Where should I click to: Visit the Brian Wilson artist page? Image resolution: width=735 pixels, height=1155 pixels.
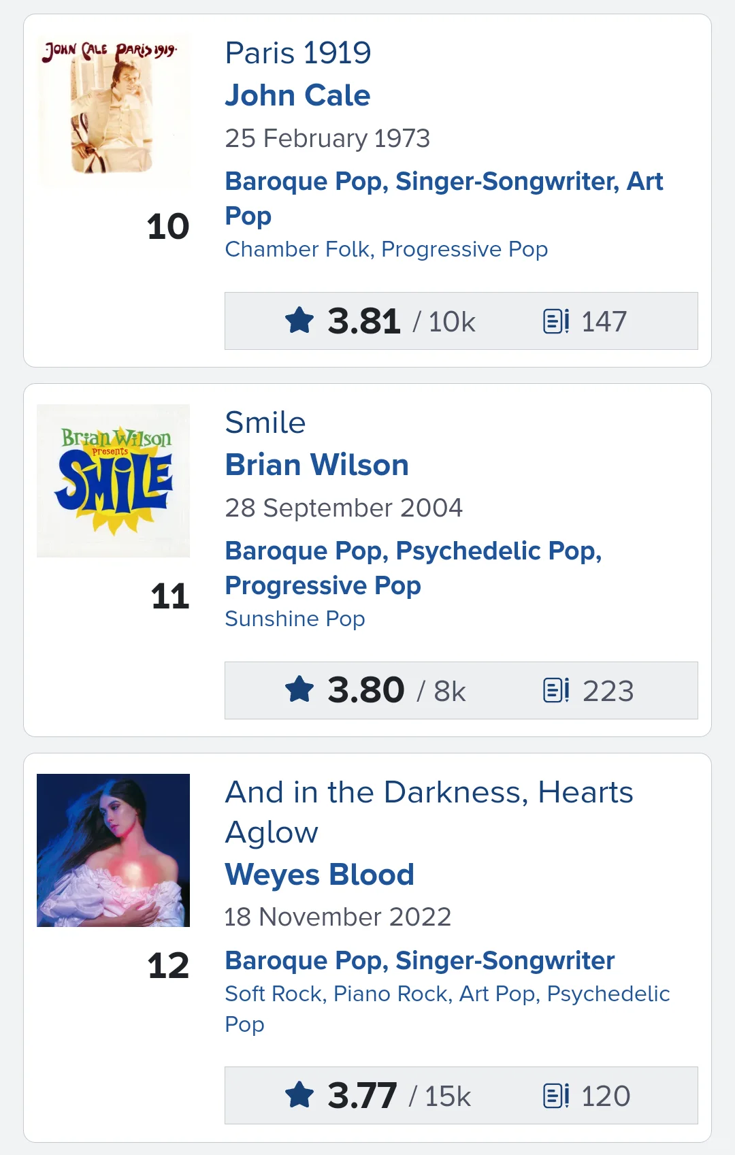pos(316,465)
